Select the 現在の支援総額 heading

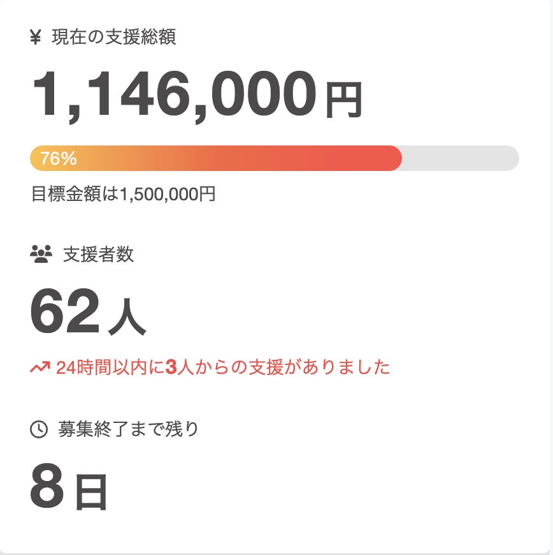click(x=113, y=38)
